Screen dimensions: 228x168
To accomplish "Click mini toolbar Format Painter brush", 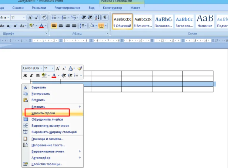I will [80, 68].
